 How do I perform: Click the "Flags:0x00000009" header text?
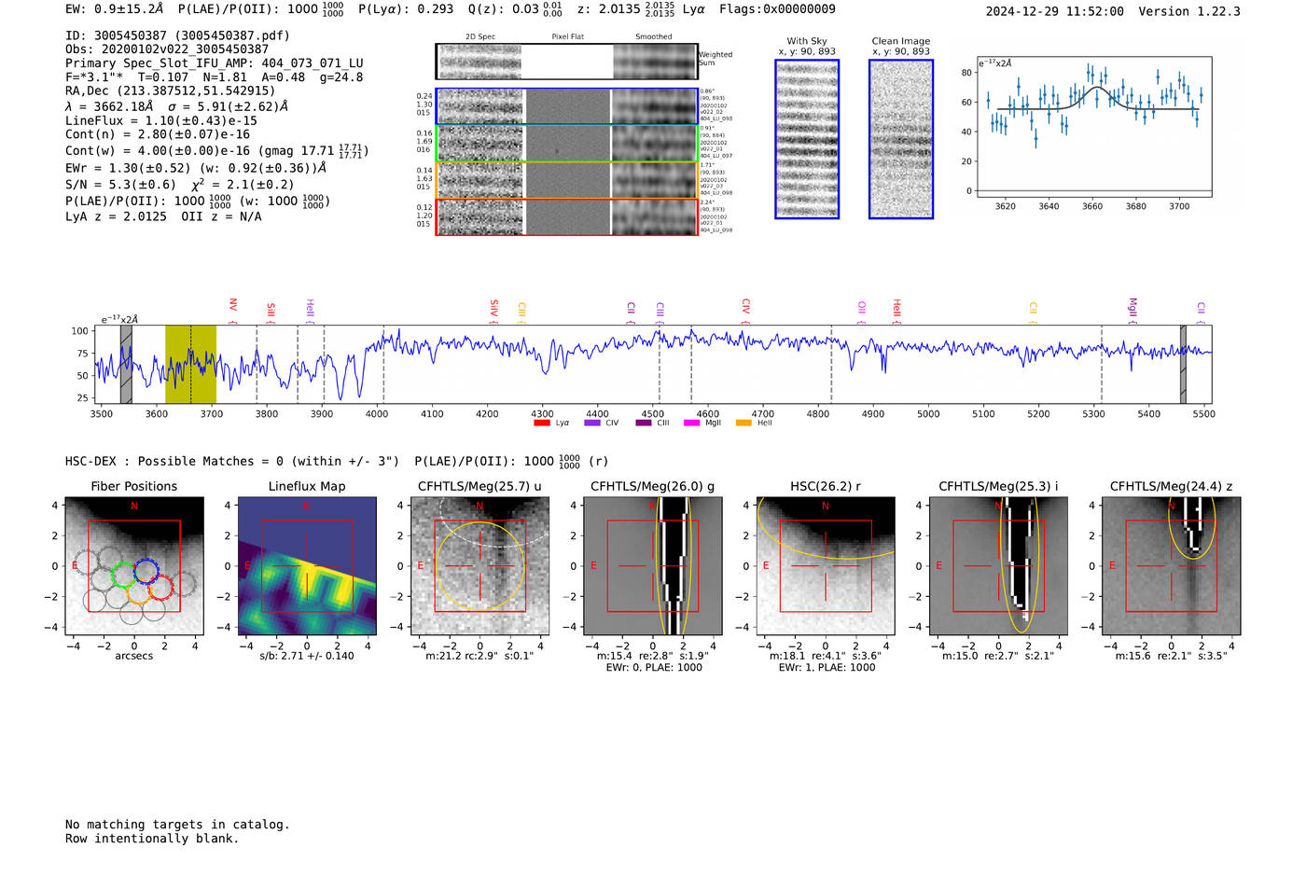pyautogui.click(x=777, y=9)
